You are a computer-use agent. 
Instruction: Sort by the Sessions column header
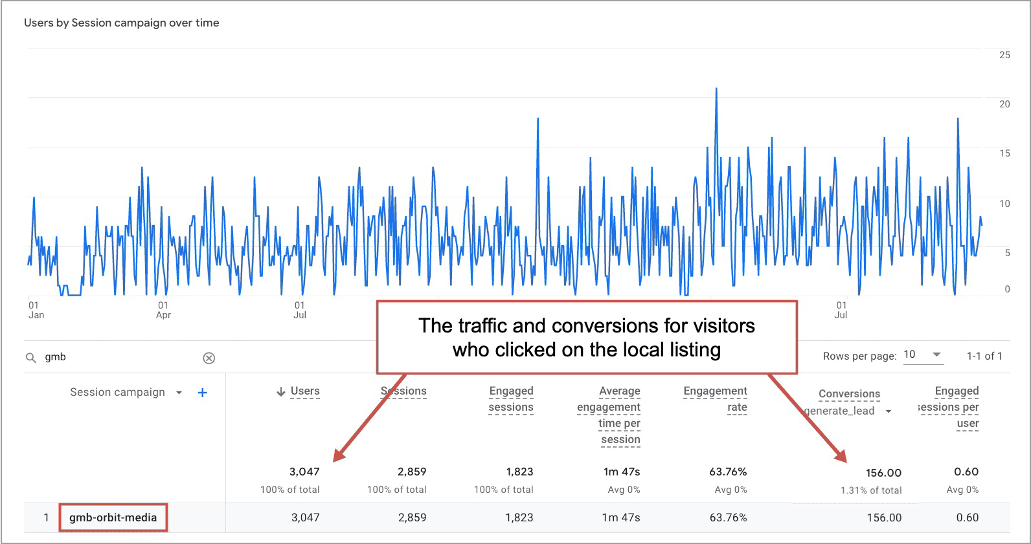point(403,391)
